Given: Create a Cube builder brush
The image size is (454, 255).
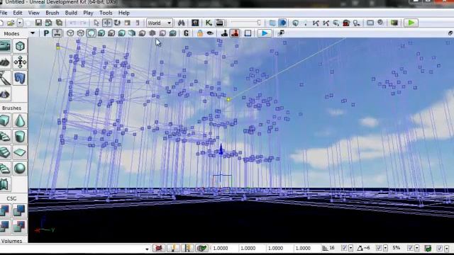Looking at the screenshot, I should [5, 120].
